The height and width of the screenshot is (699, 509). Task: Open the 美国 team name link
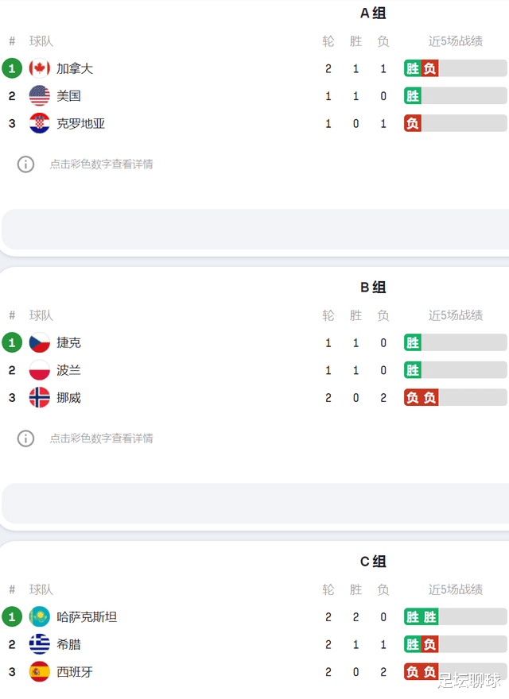coord(68,96)
